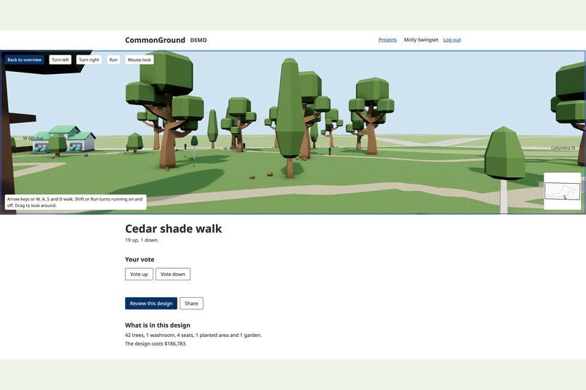Click the design cost $186,783 text
The width and height of the screenshot is (586, 390).
pos(156,344)
